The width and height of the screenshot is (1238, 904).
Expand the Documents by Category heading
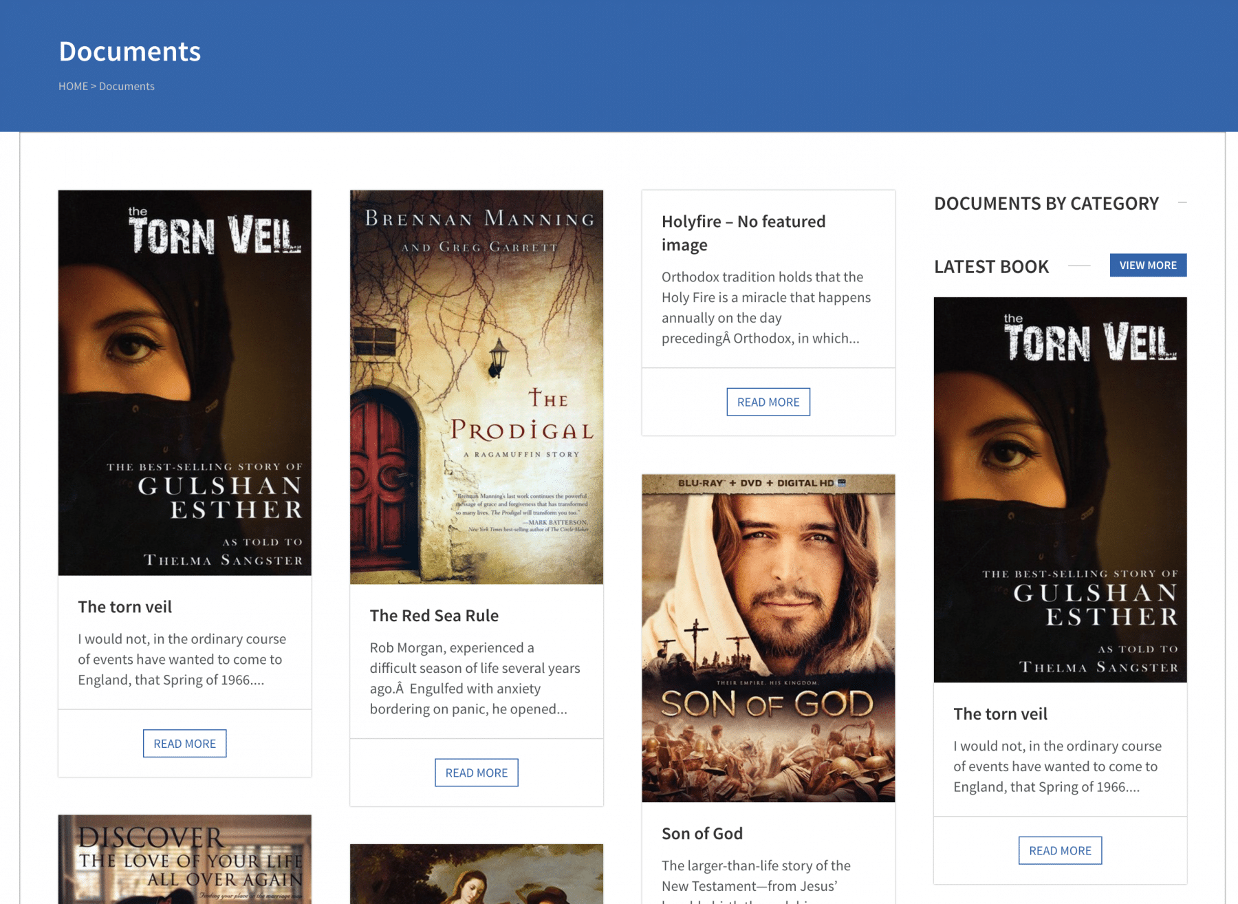pyautogui.click(x=1046, y=204)
